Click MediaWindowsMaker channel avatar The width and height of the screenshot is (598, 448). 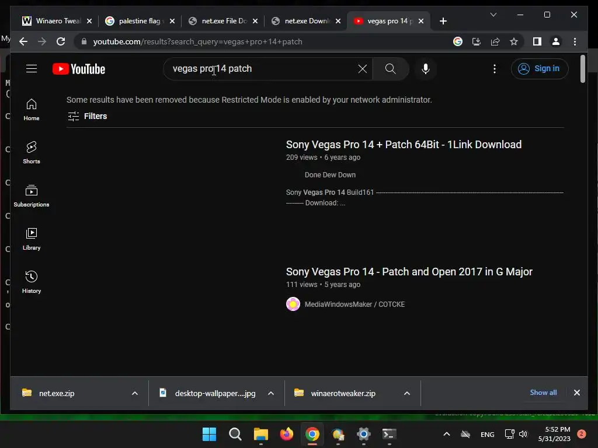293,304
